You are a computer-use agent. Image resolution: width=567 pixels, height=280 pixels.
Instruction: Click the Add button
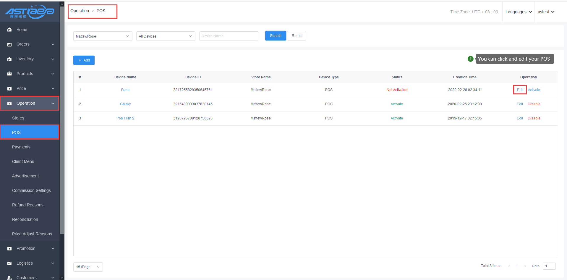coord(84,60)
